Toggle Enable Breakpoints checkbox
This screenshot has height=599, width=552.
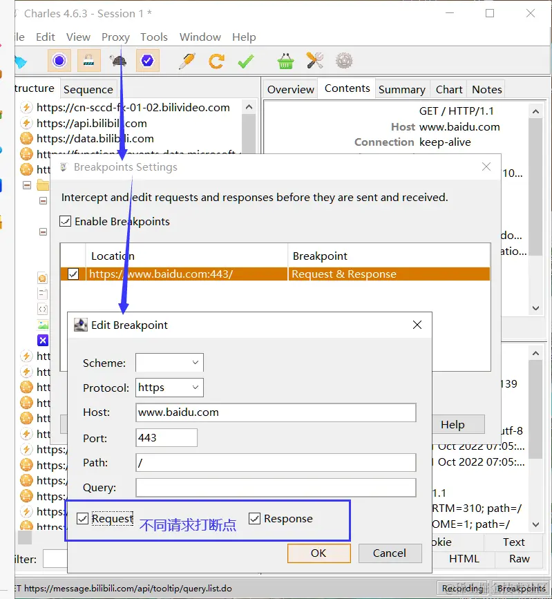click(66, 221)
